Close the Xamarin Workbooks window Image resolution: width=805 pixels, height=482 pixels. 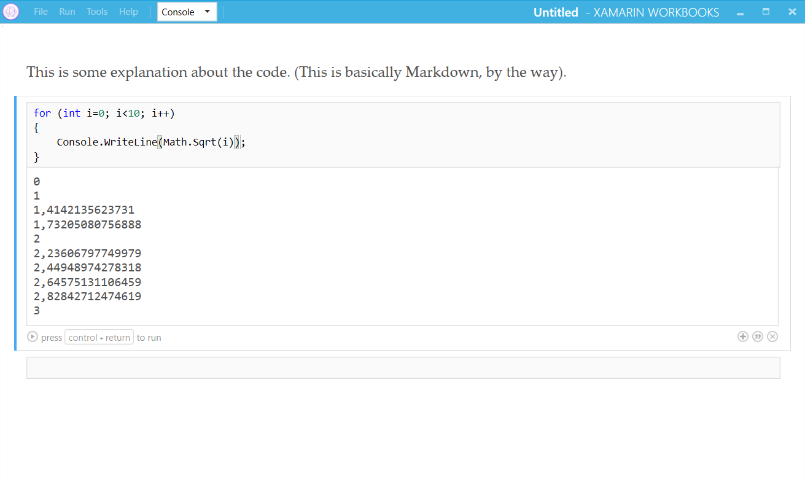coord(791,12)
